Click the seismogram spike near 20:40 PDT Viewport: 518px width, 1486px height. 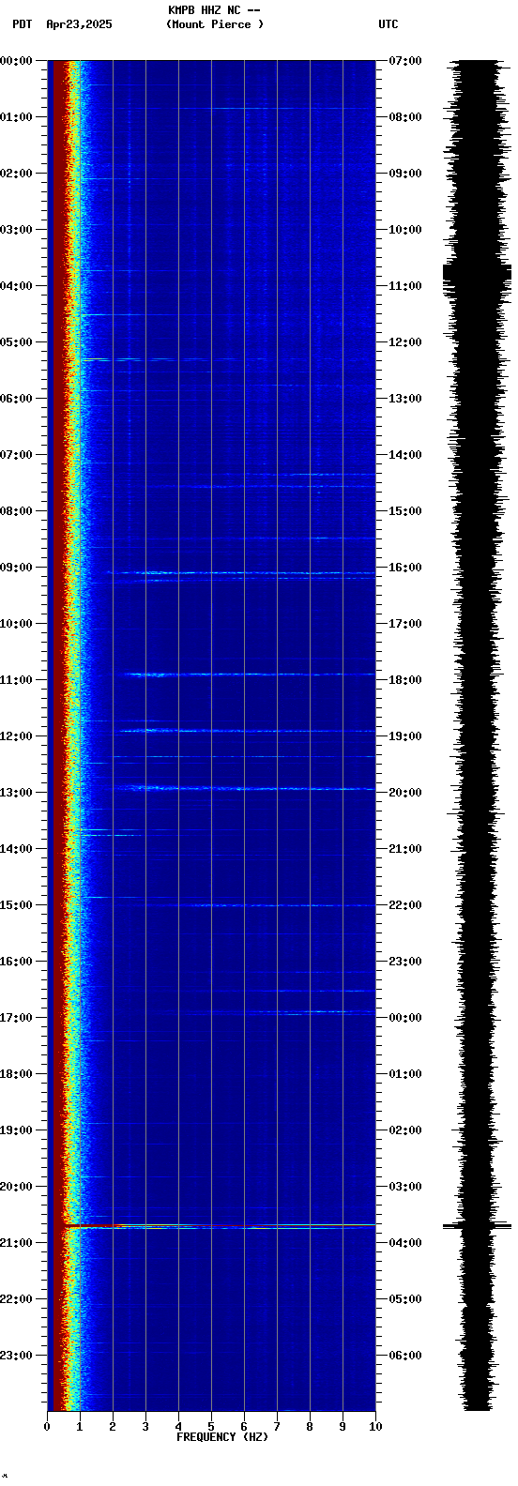click(477, 1225)
